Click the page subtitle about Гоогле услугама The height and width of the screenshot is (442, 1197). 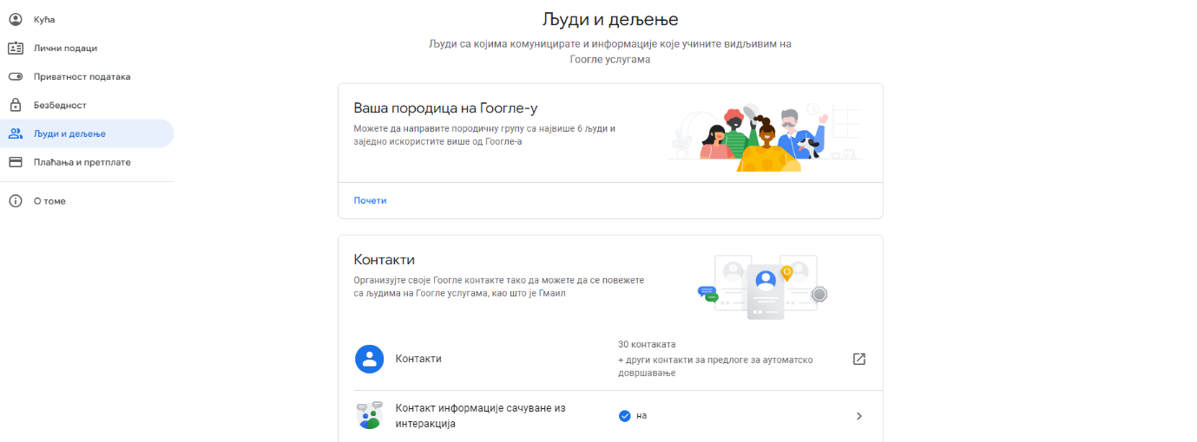coord(610,51)
